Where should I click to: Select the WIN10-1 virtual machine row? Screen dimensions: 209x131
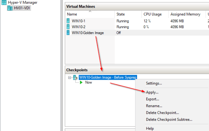(137, 21)
